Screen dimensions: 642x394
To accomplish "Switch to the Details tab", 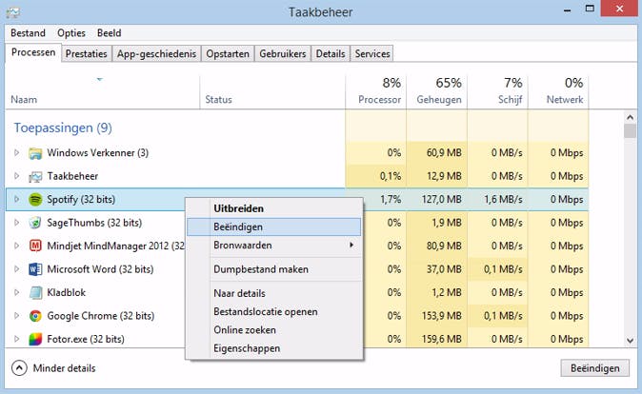I will [331, 54].
